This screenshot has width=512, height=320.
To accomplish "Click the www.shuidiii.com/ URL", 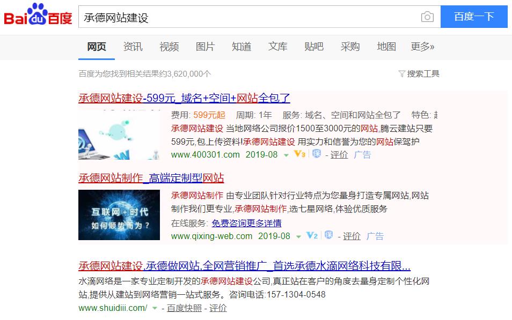I will point(113,308).
